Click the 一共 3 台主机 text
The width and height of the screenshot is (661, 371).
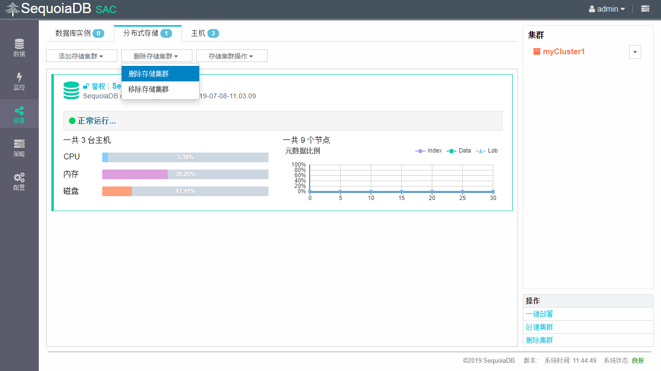[87, 140]
